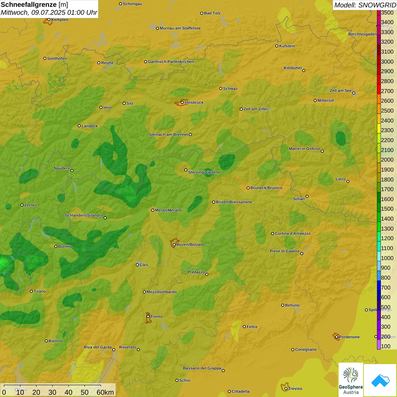Click the Innsbruck city marker dot
Image resolution: width=397 pixels, height=397 pixels.
tap(182, 102)
